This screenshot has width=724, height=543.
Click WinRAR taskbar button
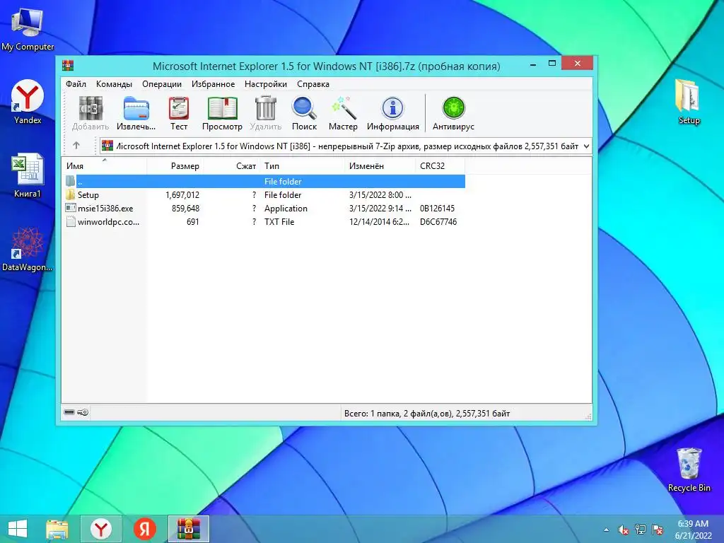coord(189,529)
